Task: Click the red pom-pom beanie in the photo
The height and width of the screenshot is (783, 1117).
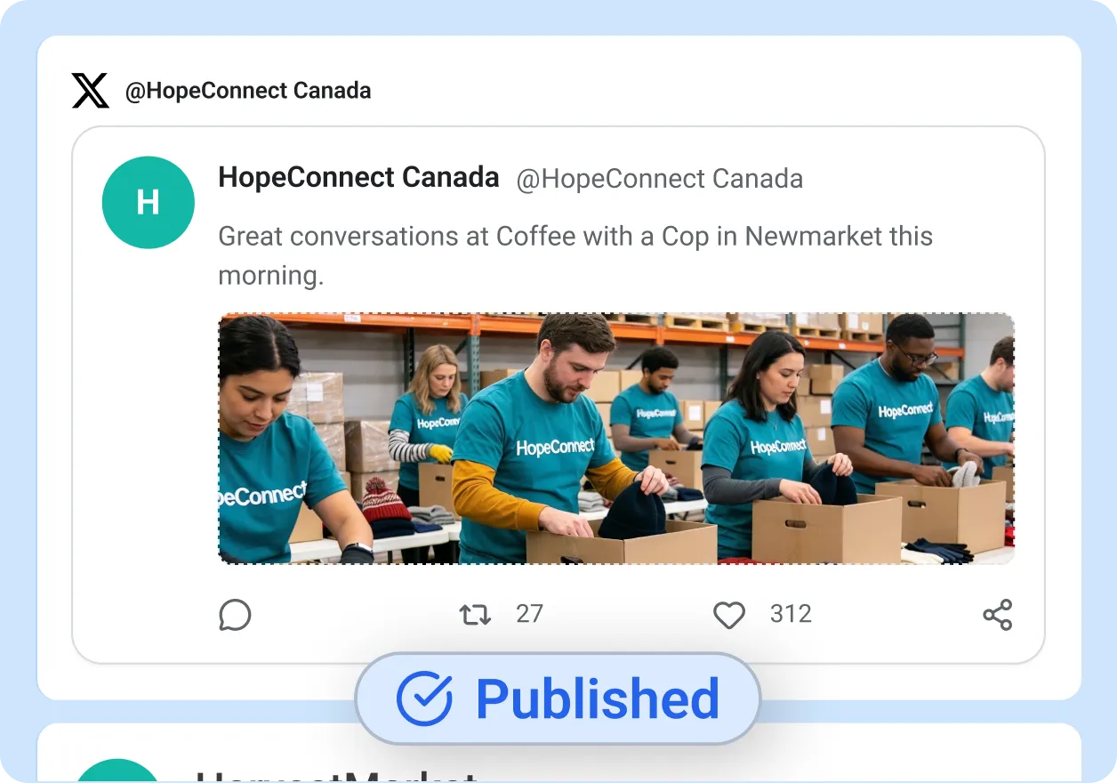Action: tap(387, 499)
